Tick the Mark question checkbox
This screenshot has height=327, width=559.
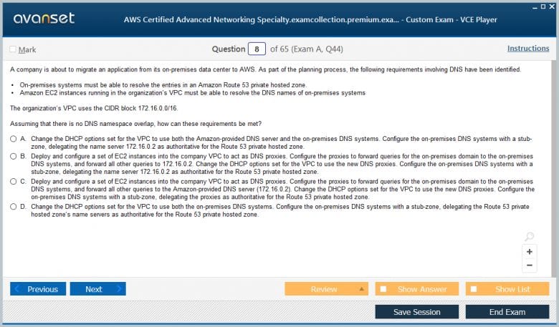click(x=13, y=49)
